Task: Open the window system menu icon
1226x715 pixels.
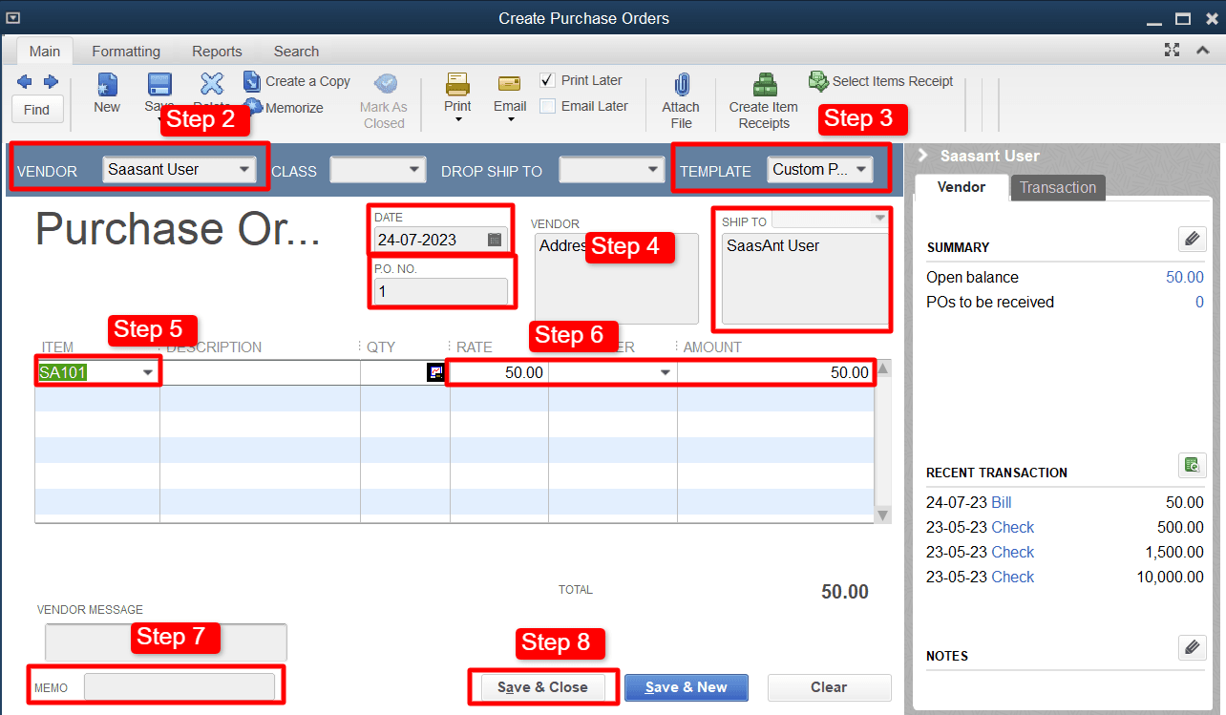Action: pos(12,18)
